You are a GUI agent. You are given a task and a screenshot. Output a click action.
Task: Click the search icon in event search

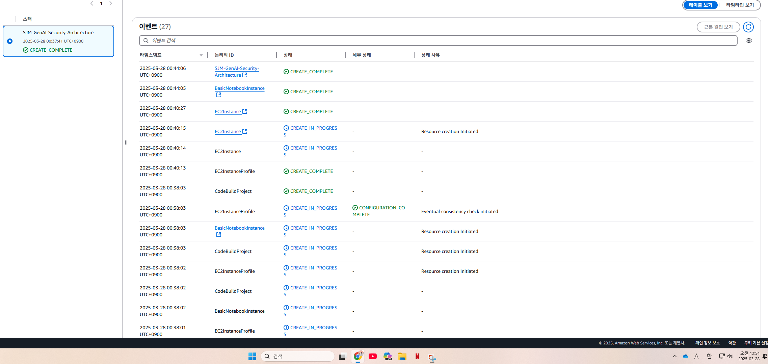click(x=146, y=41)
